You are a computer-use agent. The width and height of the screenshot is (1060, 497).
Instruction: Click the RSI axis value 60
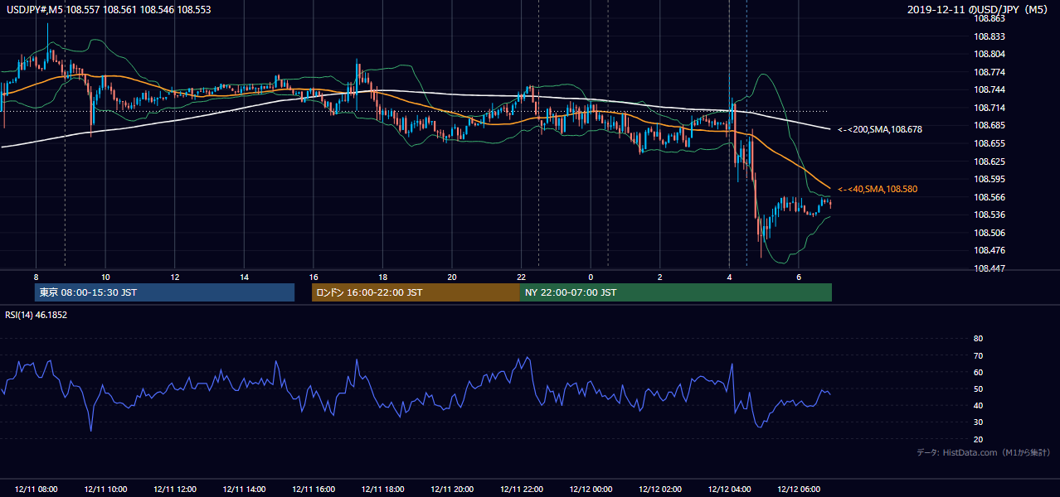978,372
